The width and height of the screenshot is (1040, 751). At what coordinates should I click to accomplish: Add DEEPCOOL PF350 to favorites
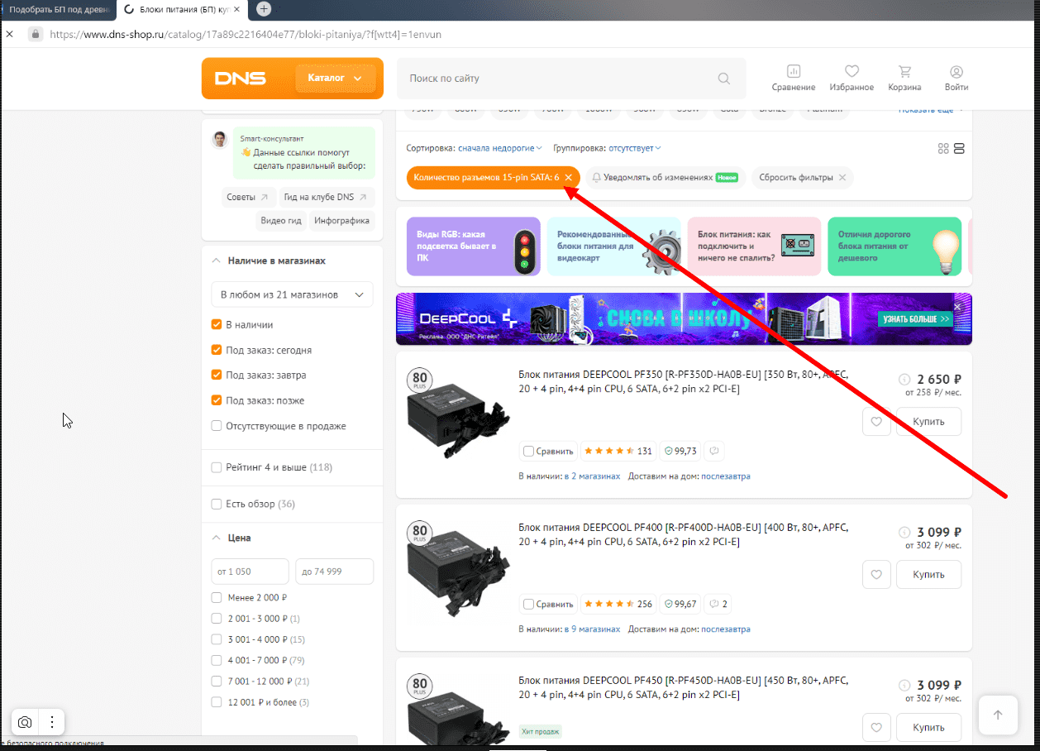pyautogui.click(x=876, y=421)
